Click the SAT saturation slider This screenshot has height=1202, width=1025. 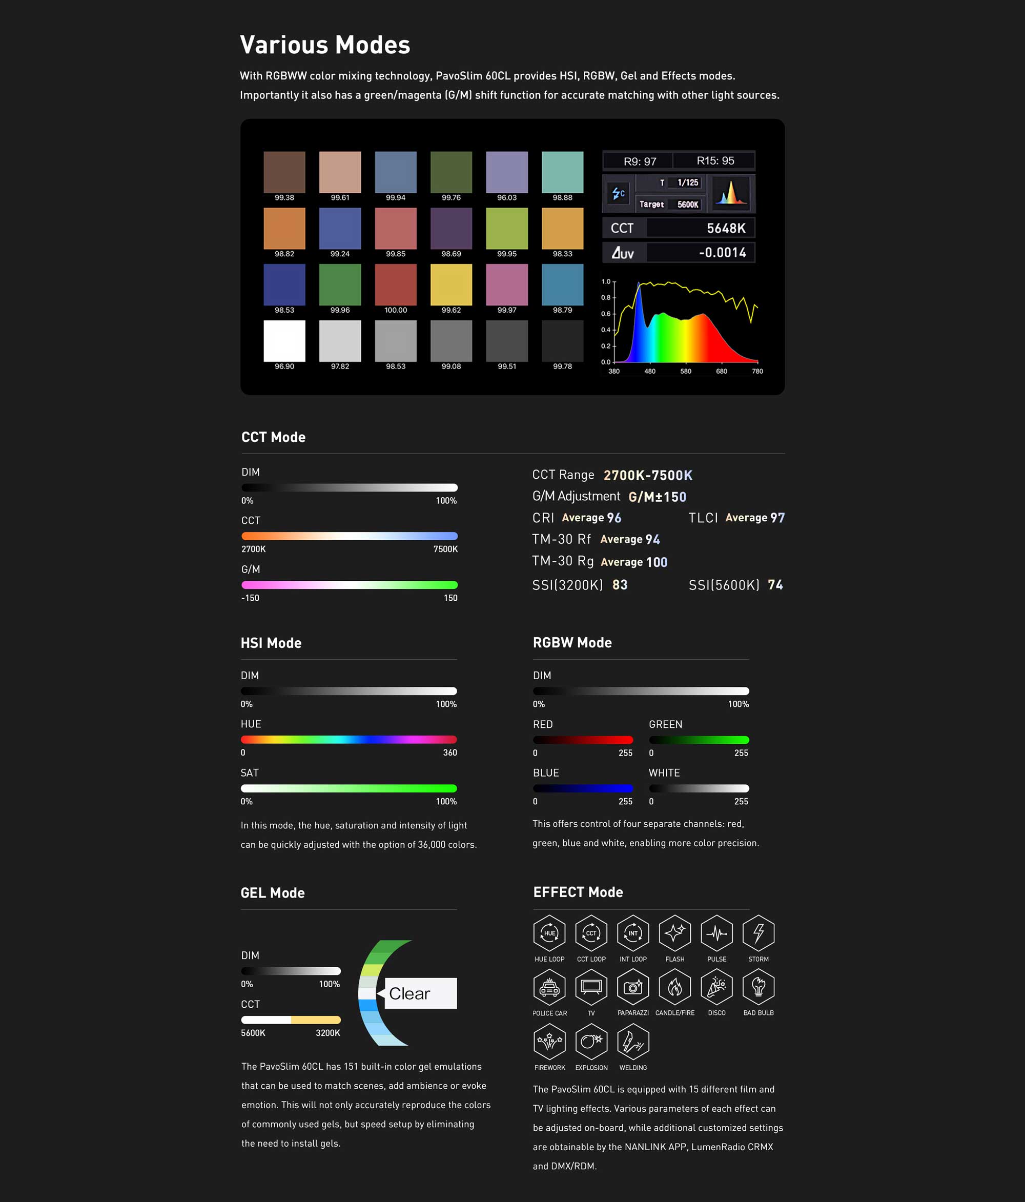(x=348, y=788)
